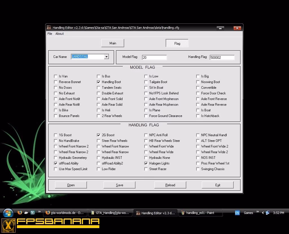The height and width of the screenshot is (234, 289).
Task: Check the Double Exhaust option
Action: 98,93
